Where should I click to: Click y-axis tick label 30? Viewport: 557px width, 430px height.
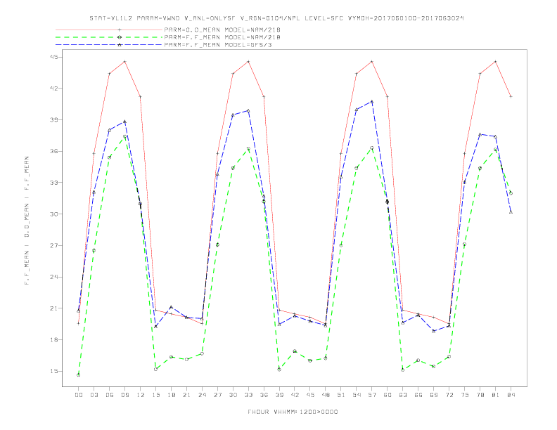pos(54,214)
